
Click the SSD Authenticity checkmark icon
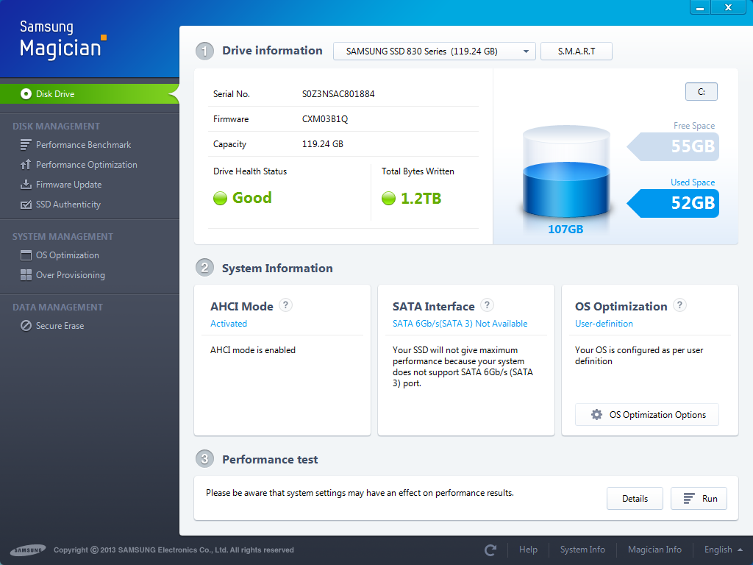coord(26,205)
